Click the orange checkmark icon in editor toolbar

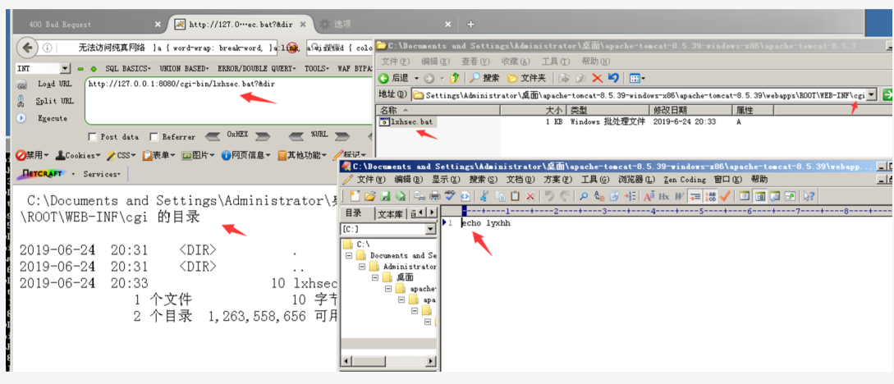(725, 196)
